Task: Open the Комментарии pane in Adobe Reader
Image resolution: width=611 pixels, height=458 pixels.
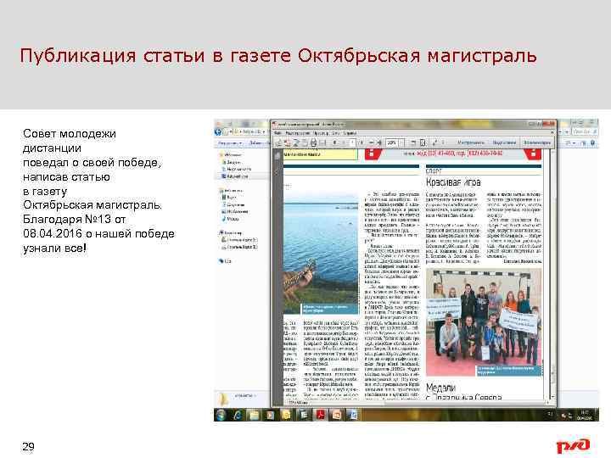Action: click(x=537, y=142)
